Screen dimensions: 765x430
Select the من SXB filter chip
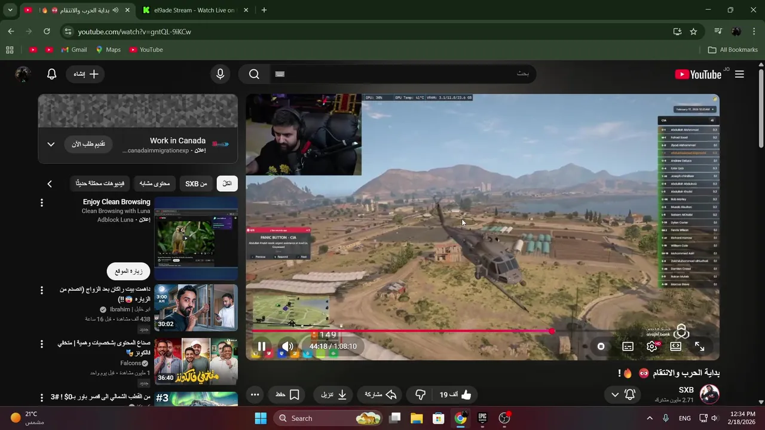196,183
